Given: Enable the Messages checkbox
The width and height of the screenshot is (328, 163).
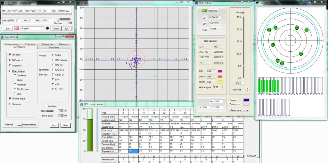Looking at the screenshot, I should (x=45, y=106).
